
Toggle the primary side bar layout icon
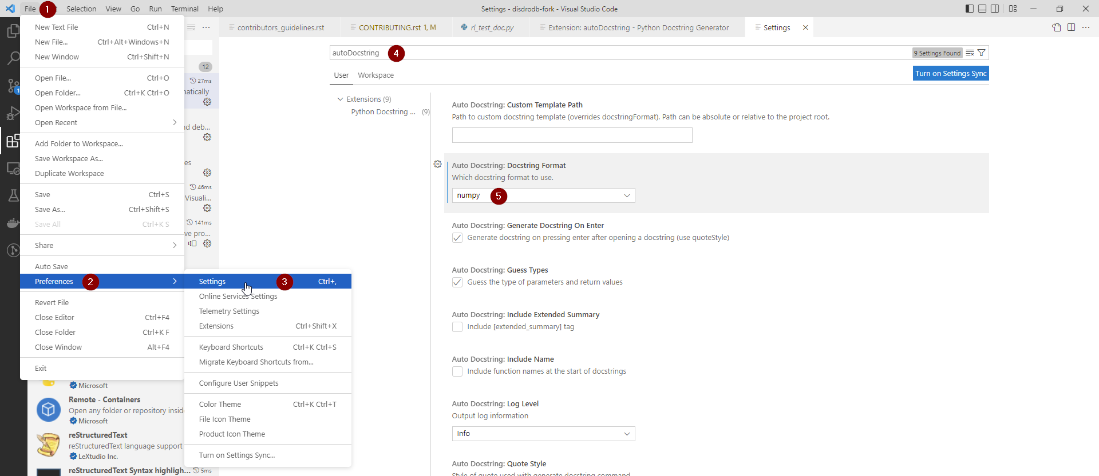pyautogui.click(x=969, y=9)
